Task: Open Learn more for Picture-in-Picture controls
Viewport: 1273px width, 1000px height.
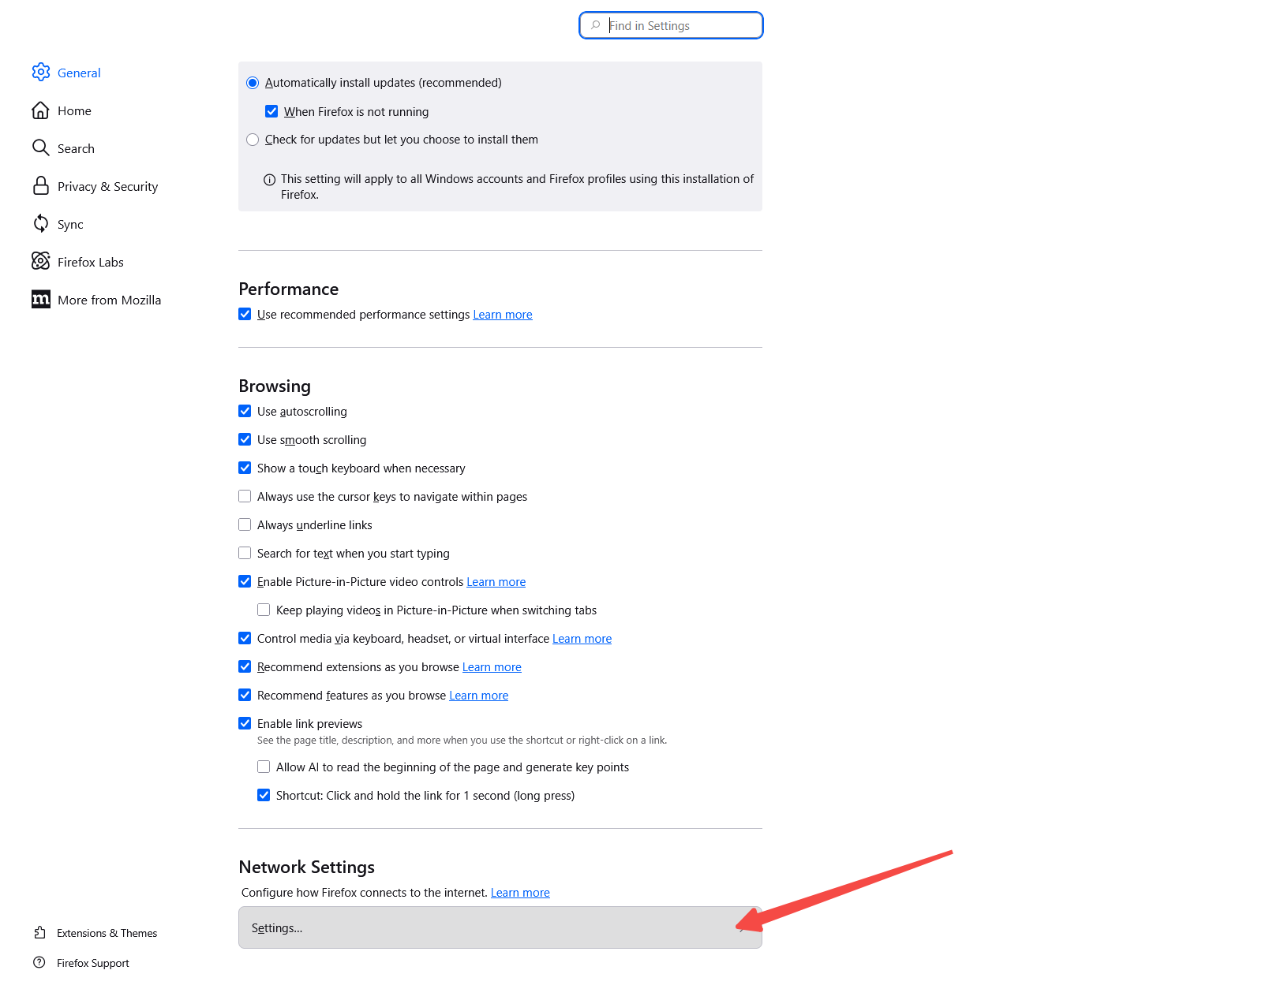Action: coord(496,582)
